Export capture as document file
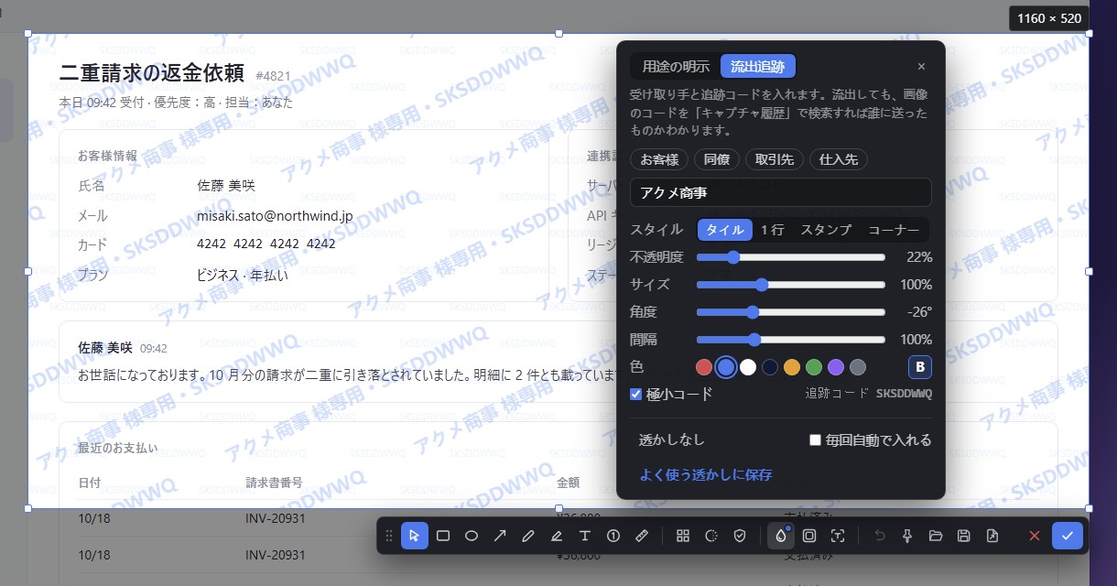 pos(992,536)
